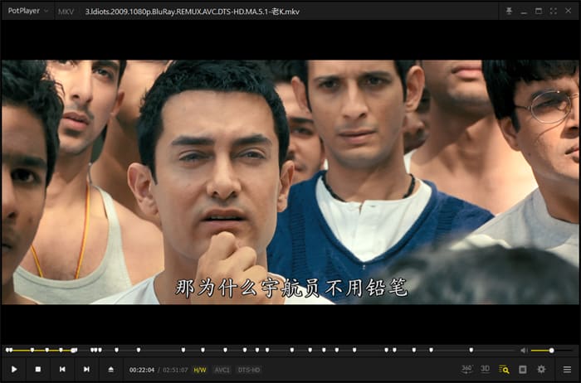Click the 02:51:07 total duration display
Viewport: 581px width, 383px height.
click(175, 370)
